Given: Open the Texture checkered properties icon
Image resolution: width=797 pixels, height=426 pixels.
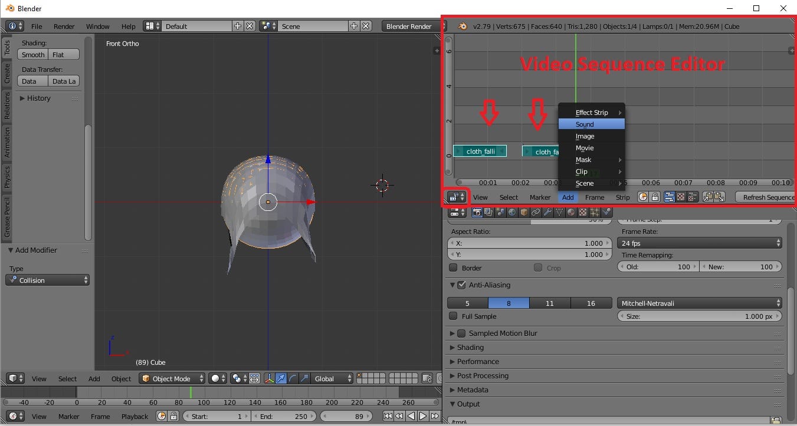Looking at the screenshot, I should (x=582, y=212).
